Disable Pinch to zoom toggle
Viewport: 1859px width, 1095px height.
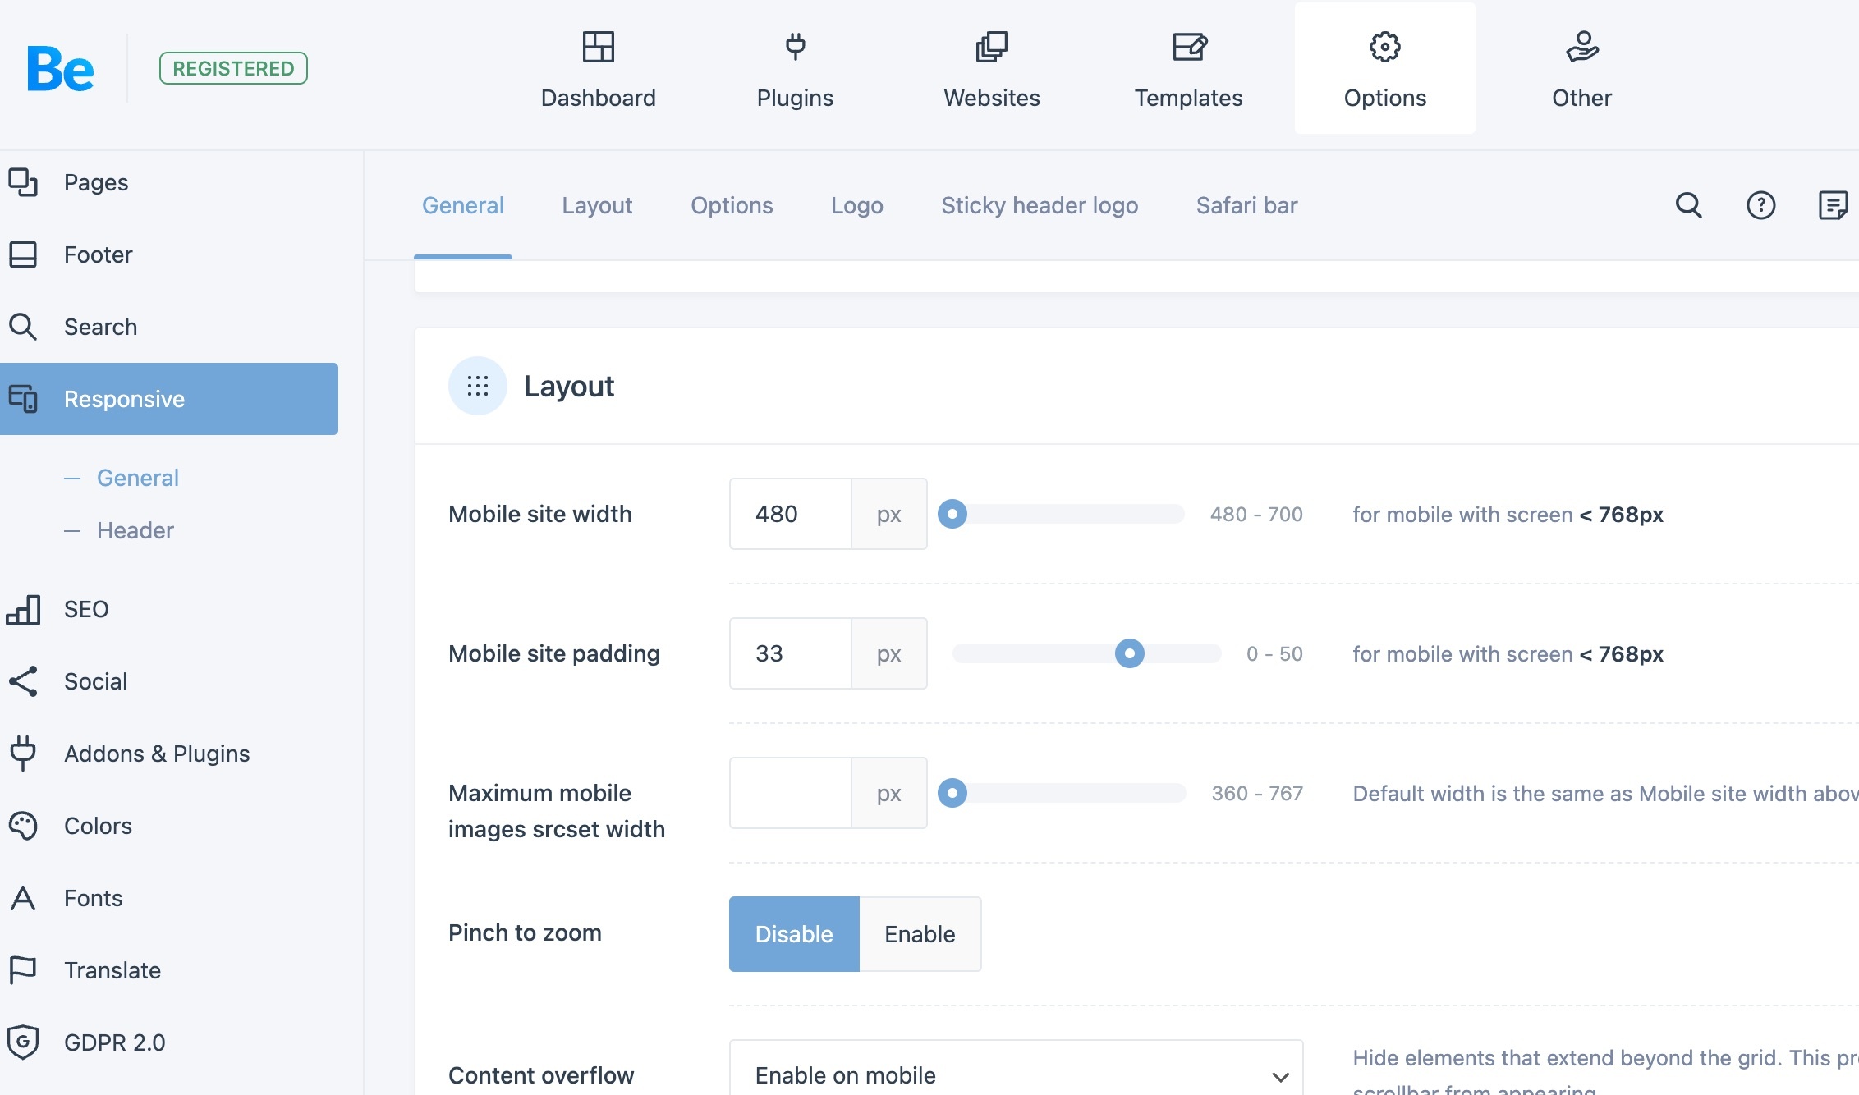tap(792, 933)
